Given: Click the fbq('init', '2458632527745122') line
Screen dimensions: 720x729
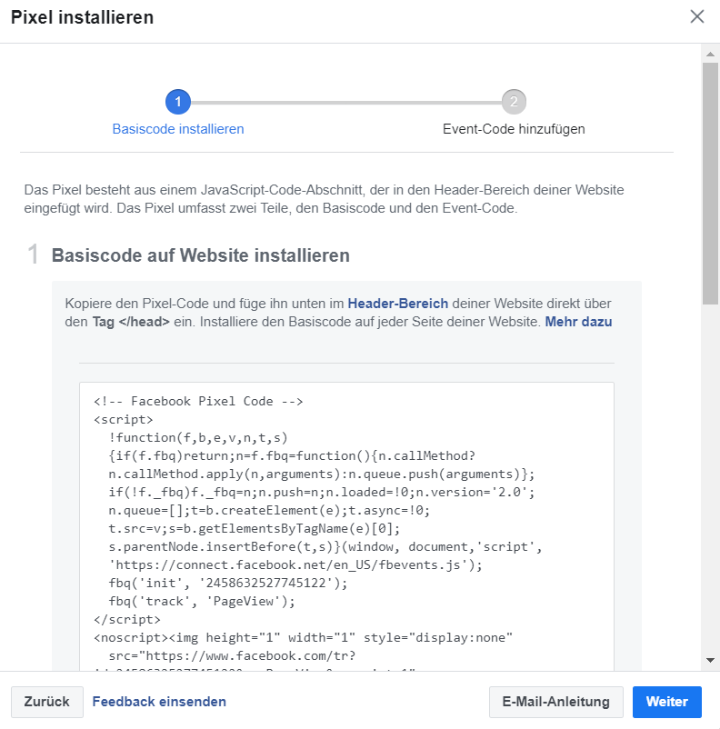Looking at the screenshot, I should coord(228,583).
